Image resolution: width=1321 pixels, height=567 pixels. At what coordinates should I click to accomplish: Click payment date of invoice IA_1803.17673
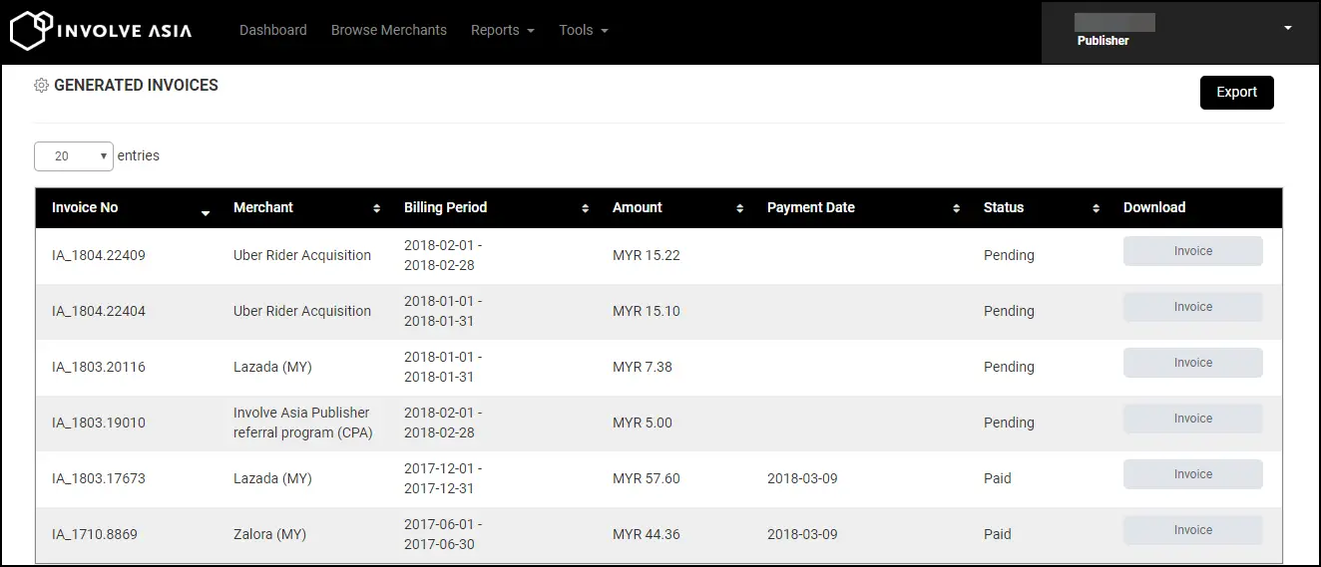coord(802,478)
